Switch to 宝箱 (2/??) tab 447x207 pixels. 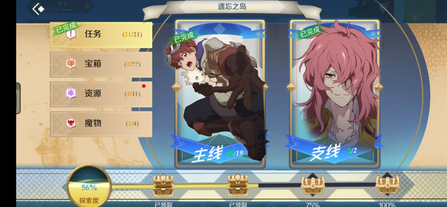101,64
